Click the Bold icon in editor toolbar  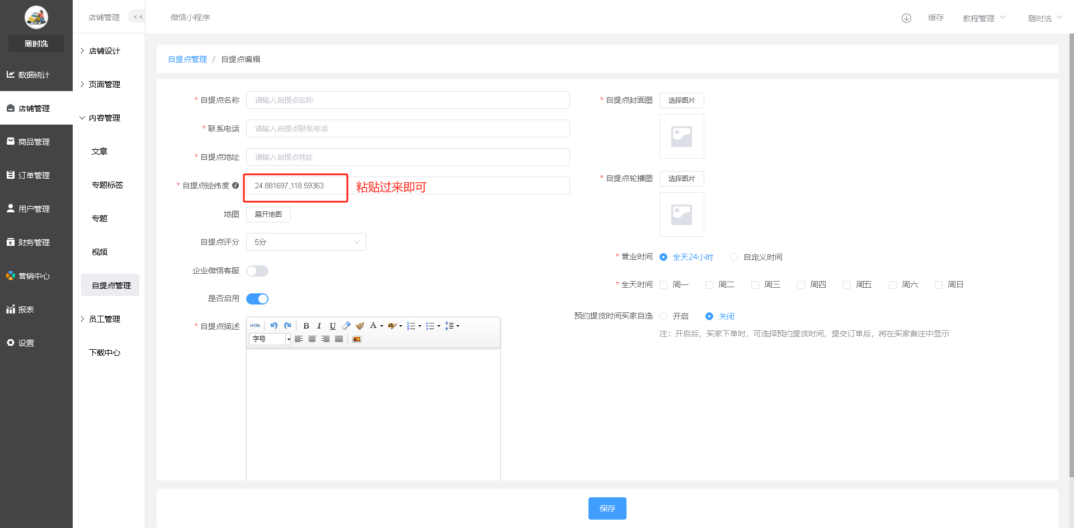pos(306,326)
